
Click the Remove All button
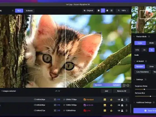pos(121,91)
